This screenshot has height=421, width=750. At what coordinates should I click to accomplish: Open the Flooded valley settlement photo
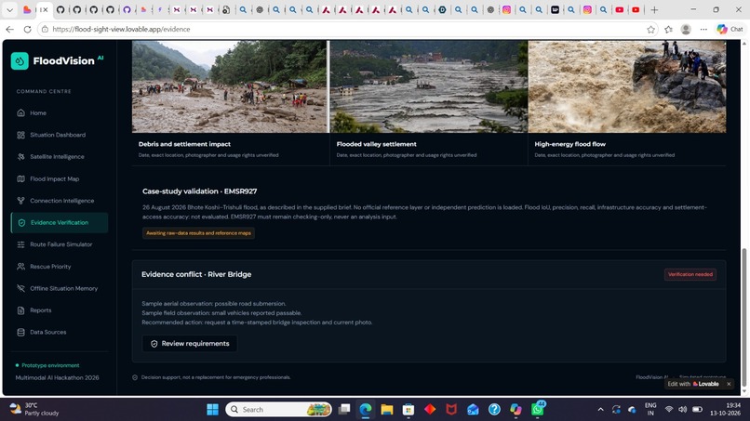tap(429, 86)
